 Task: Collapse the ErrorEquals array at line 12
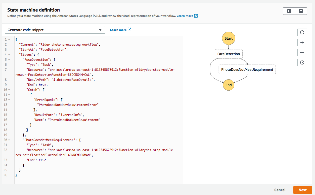pyautogui.click(x=9, y=100)
